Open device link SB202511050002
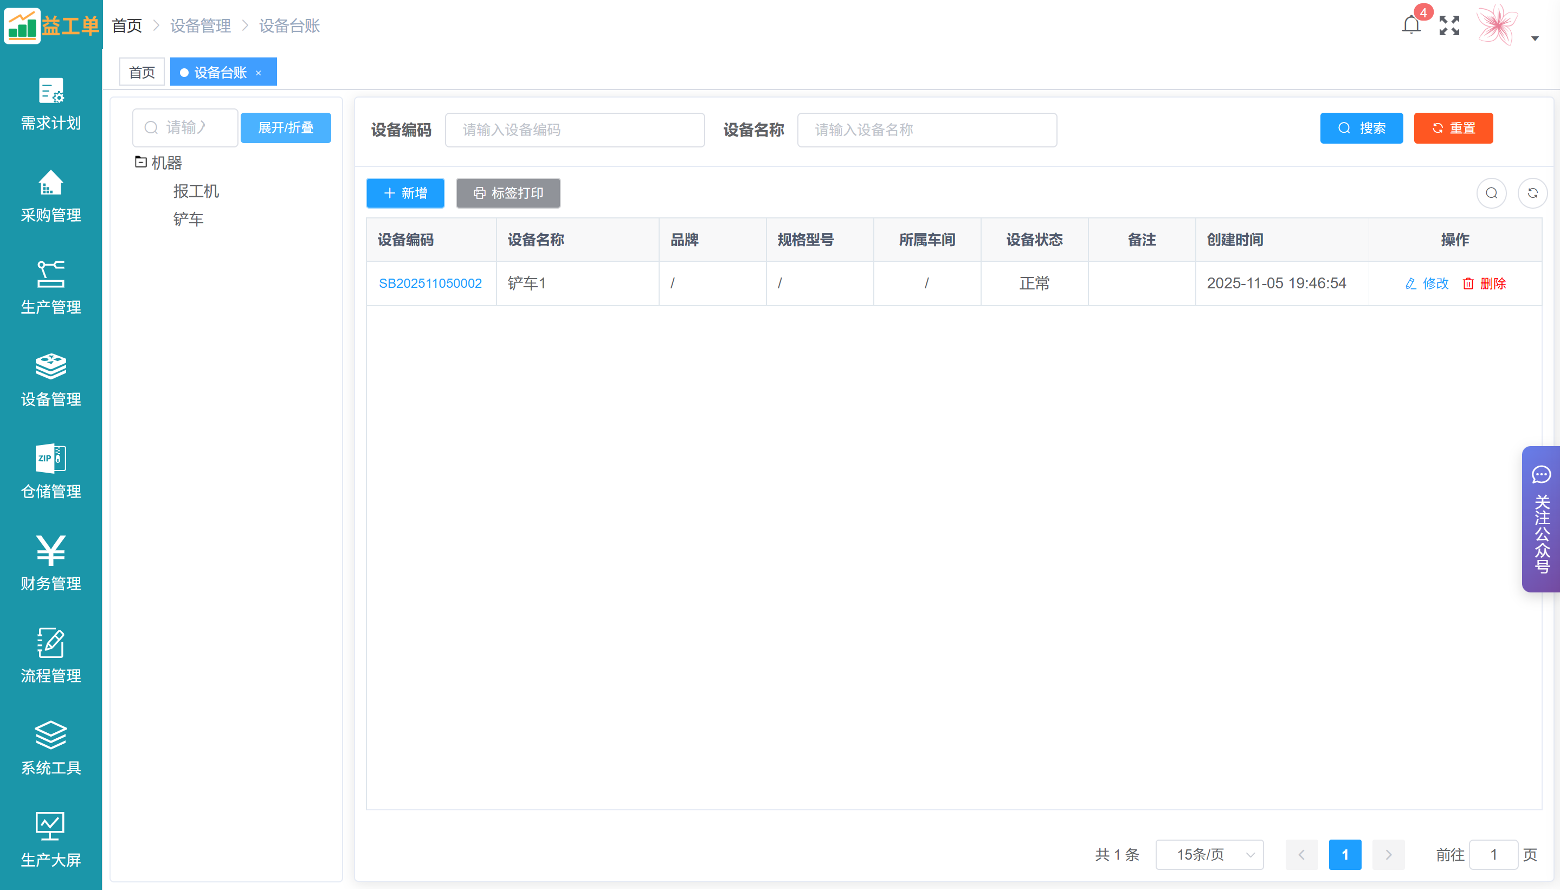Image resolution: width=1560 pixels, height=890 pixels. [430, 283]
